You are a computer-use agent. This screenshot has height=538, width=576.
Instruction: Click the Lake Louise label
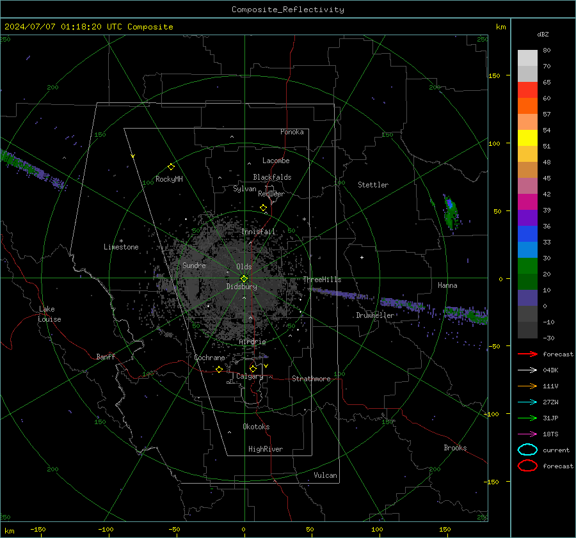click(49, 314)
